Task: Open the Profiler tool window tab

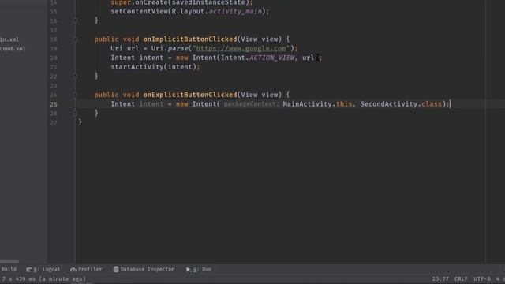Action: pyautogui.click(x=86, y=269)
